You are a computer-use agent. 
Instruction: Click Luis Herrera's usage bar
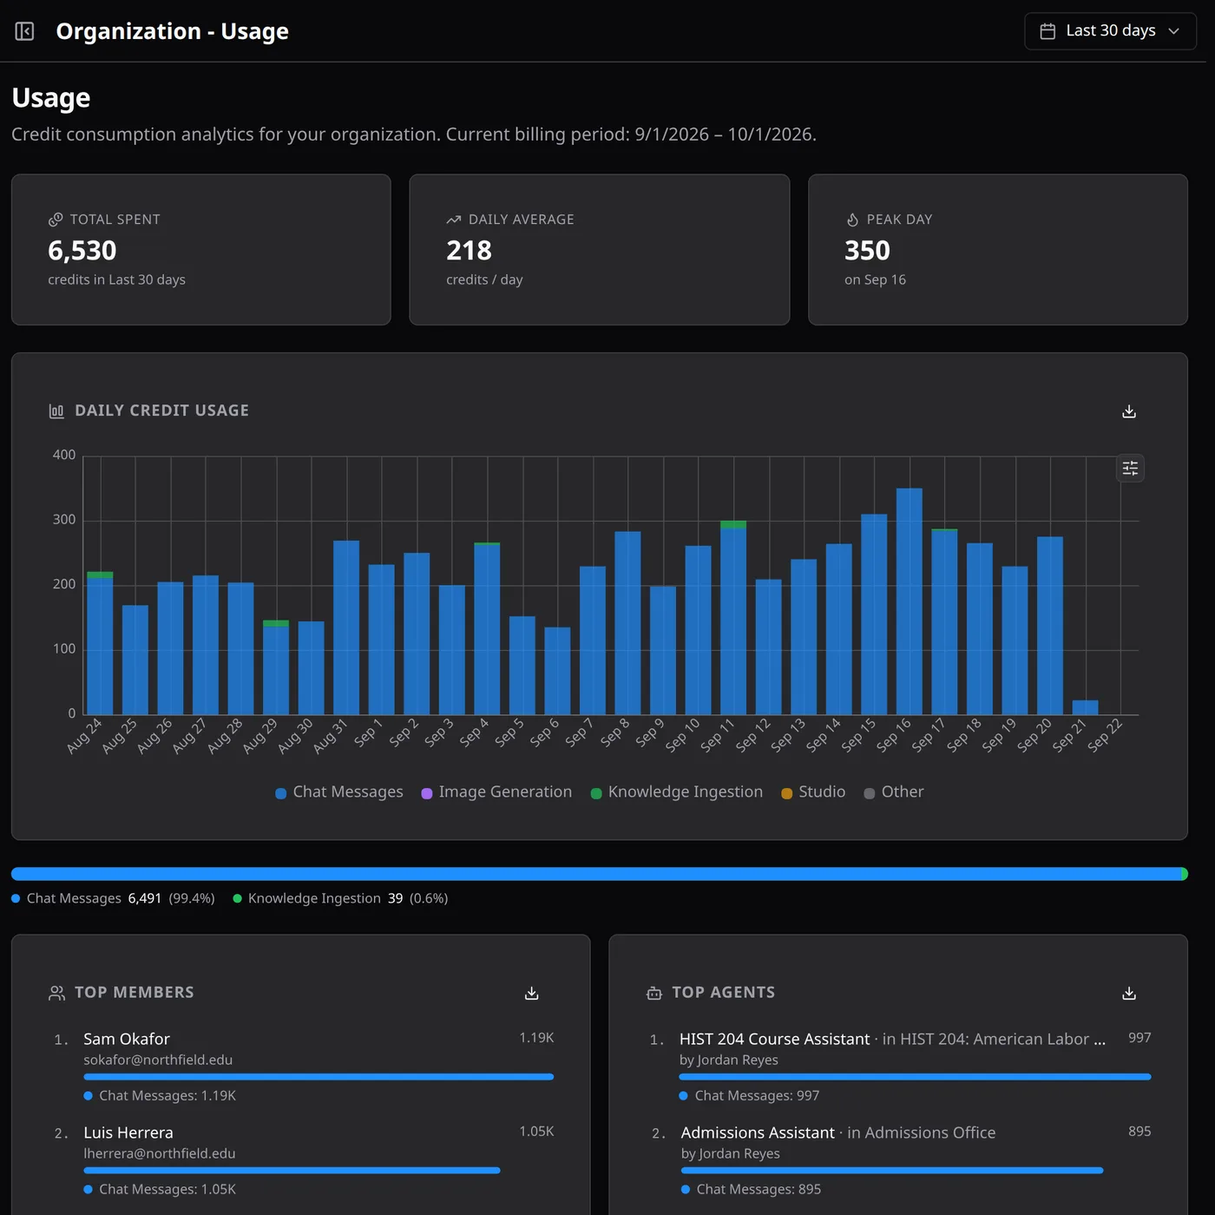(292, 1171)
